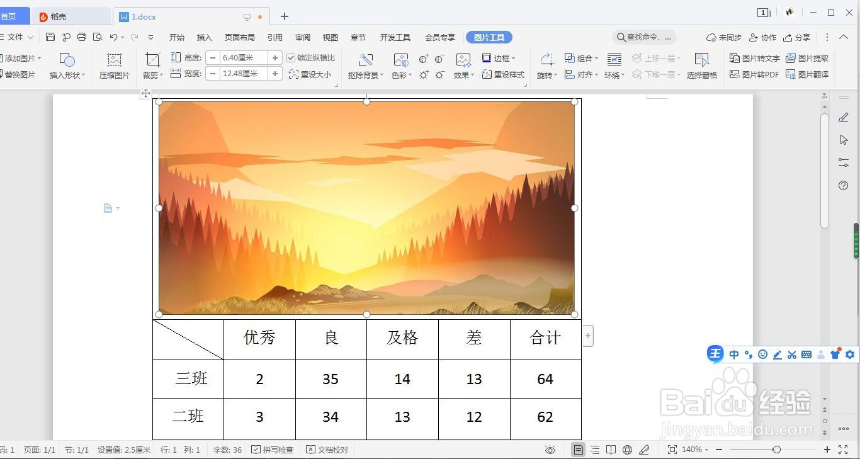Image resolution: width=860 pixels, height=459 pixels.
Task: Click the Not Synced (未同步) button
Action: (x=724, y=37)
